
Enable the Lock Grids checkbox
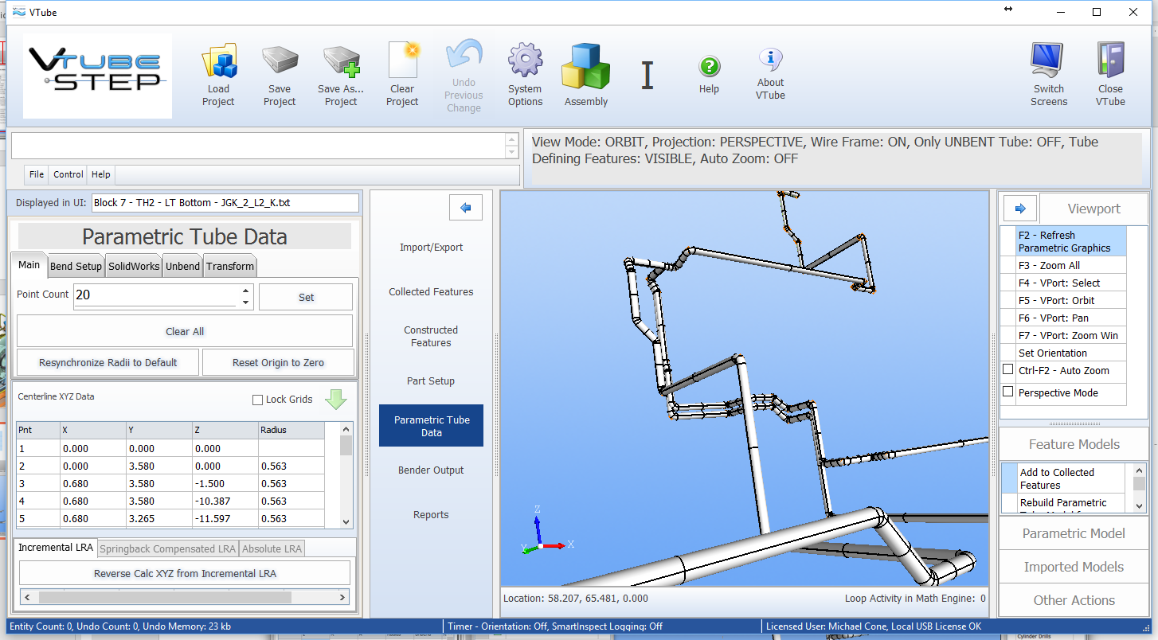257,400
